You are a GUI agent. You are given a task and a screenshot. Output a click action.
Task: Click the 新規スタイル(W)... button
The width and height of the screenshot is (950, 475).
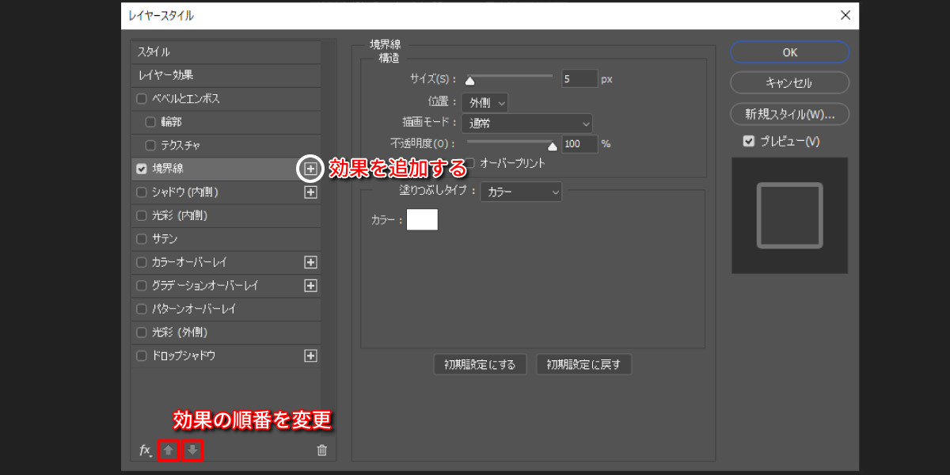tap(789, 114)
